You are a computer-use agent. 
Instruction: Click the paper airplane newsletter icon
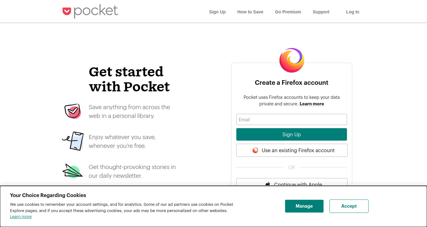click(73, 171)
